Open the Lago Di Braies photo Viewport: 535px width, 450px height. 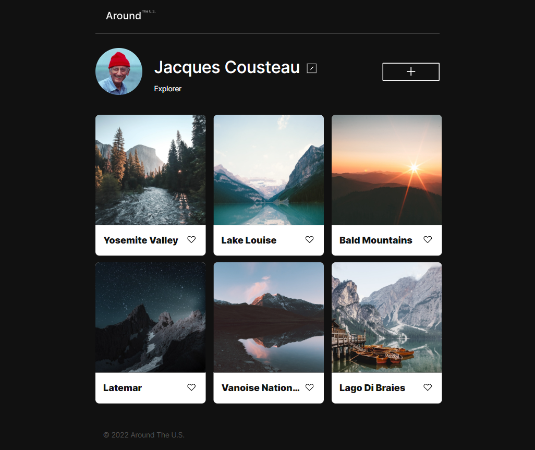point(386,317)
